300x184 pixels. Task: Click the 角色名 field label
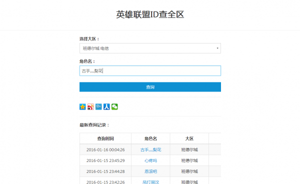(87, 61)
